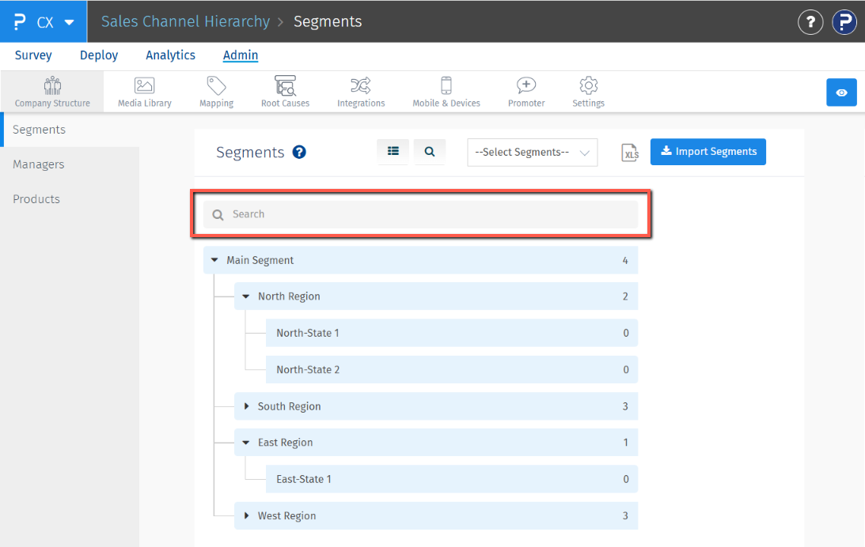Go to the Analytics menu
This screenshot has height=547, width=865.
coord(170,55)
